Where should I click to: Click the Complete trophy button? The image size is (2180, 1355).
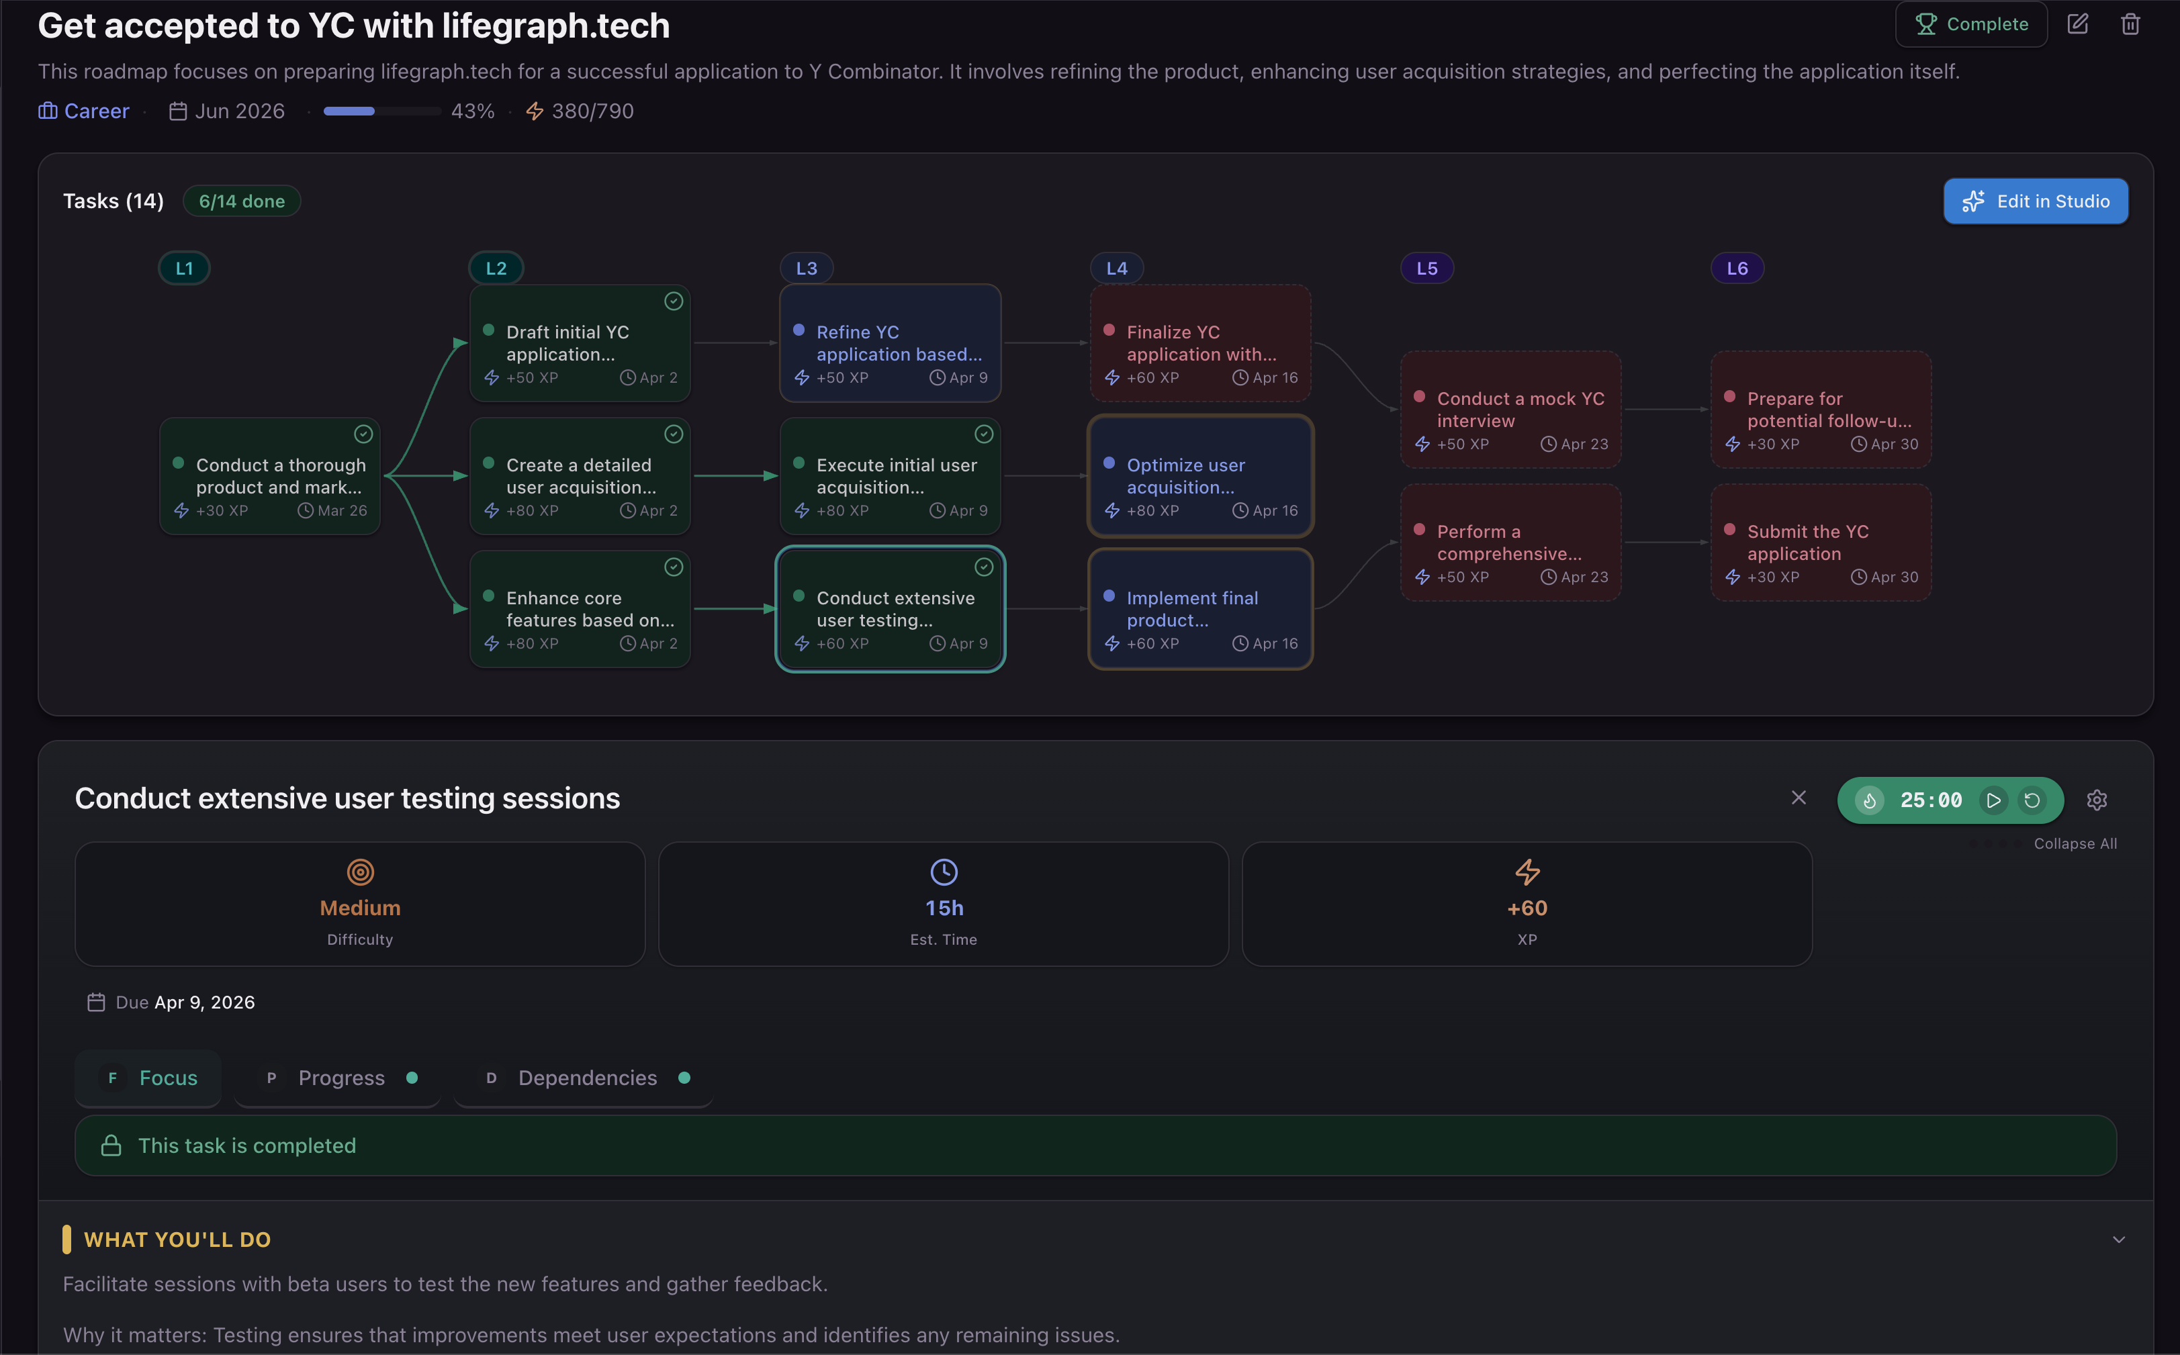pyautogui.click(x=1971, y=24)
